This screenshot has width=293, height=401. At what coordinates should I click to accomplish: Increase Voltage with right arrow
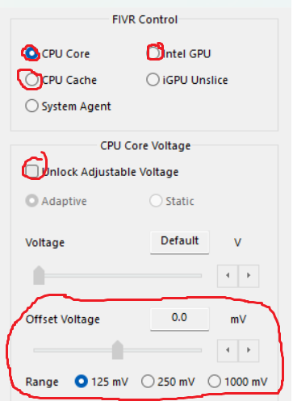(249, 276)
